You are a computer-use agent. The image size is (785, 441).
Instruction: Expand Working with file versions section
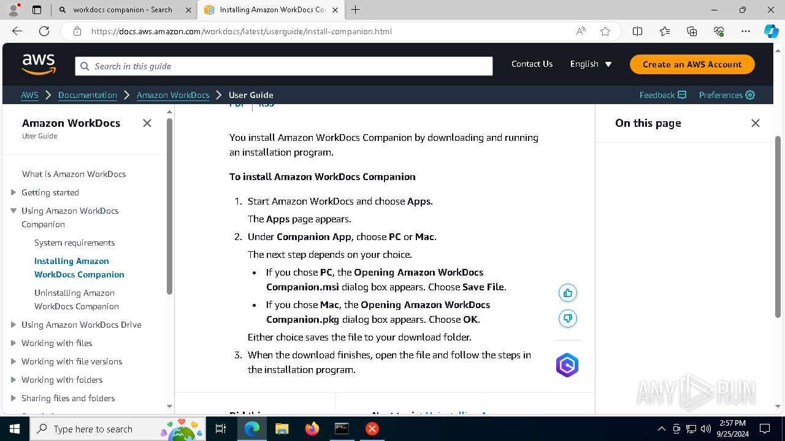pyautogui.click(x=13, y=361)
